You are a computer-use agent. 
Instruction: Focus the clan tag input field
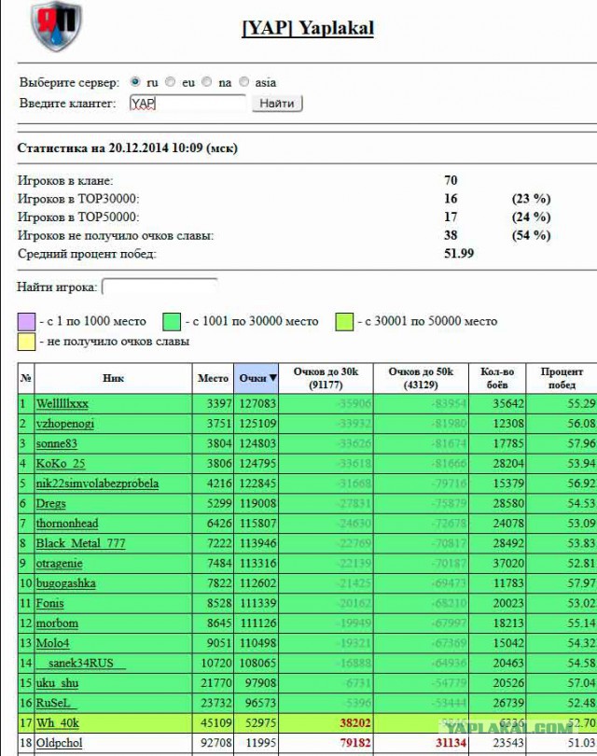tap(187, 104)
